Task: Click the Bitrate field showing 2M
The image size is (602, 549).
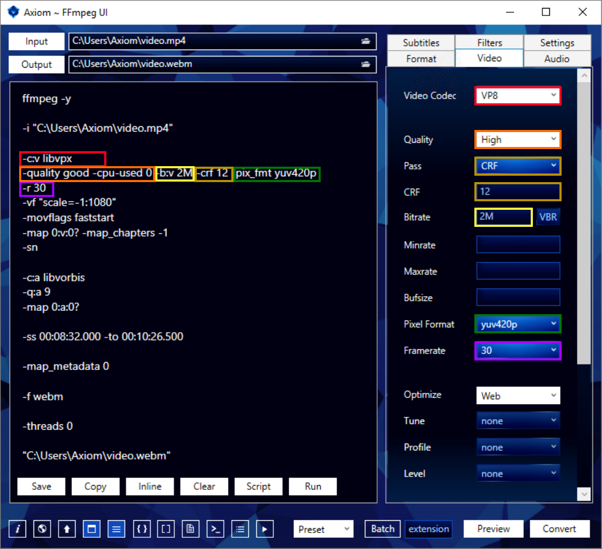Action: (x=504, y=217)
